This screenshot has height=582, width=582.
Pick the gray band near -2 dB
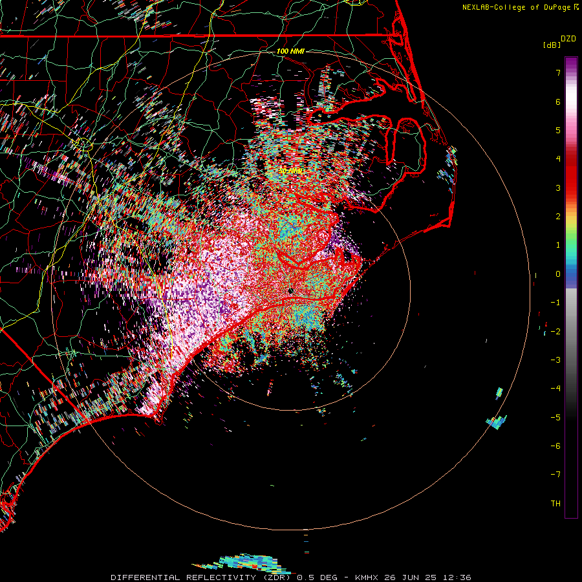(x=571, y=330)
